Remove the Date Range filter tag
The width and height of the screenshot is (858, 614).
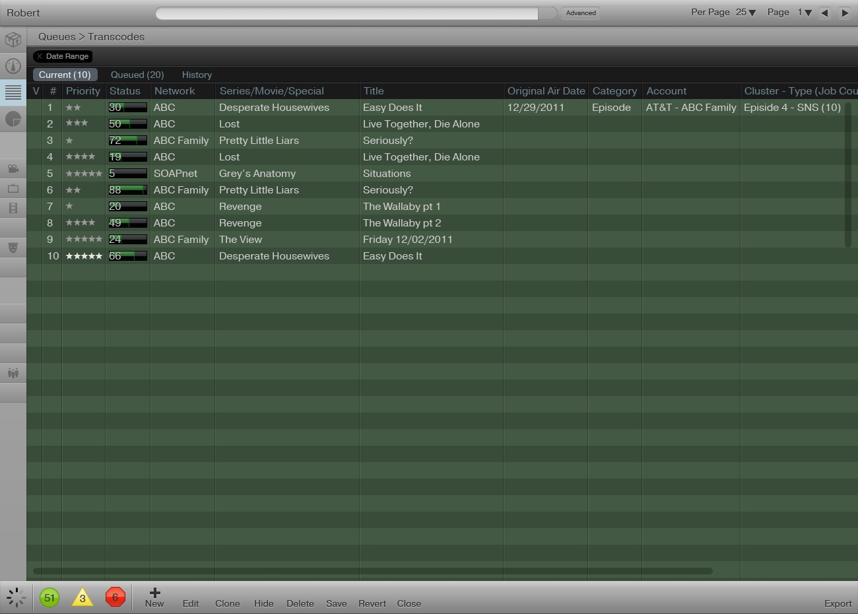[40, 56]
